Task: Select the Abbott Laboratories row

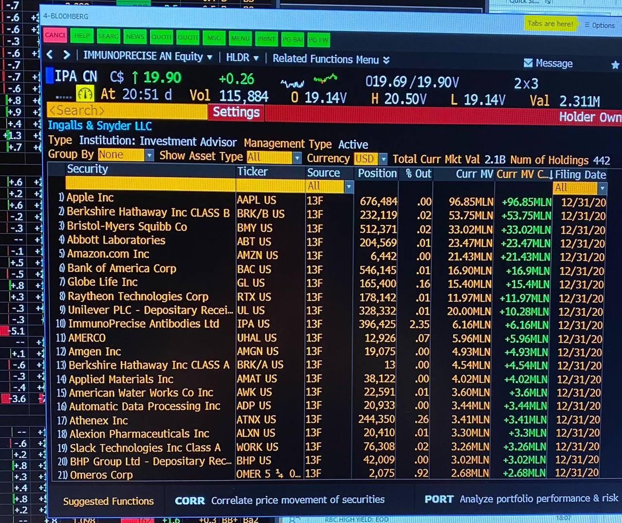Action: [x=332, y=242]
